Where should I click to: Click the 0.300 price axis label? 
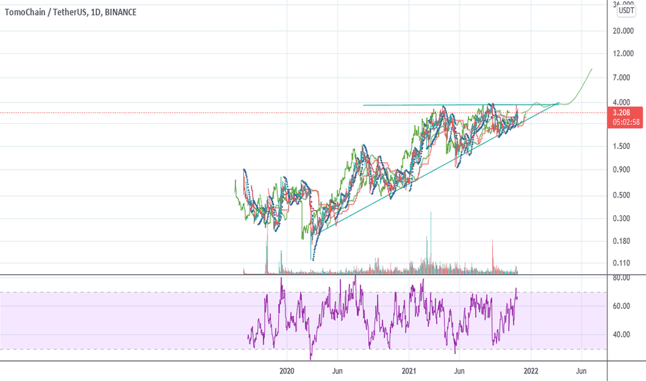622,218
